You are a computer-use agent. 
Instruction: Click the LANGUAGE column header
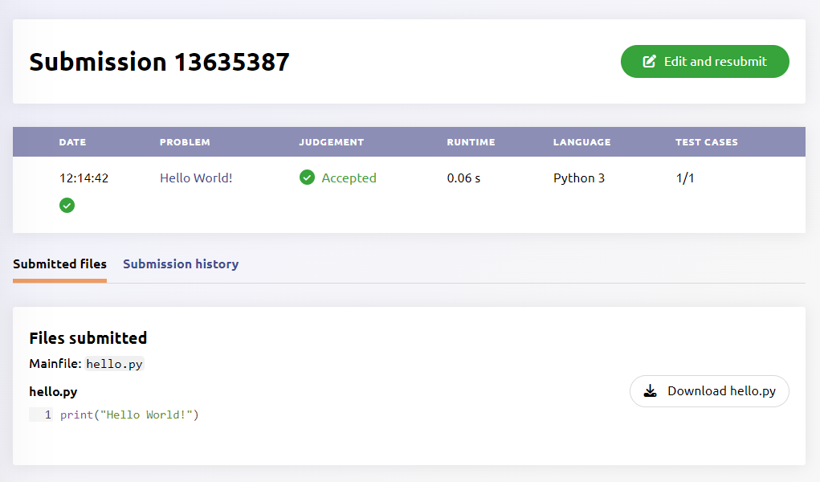(x=582, y=142)
